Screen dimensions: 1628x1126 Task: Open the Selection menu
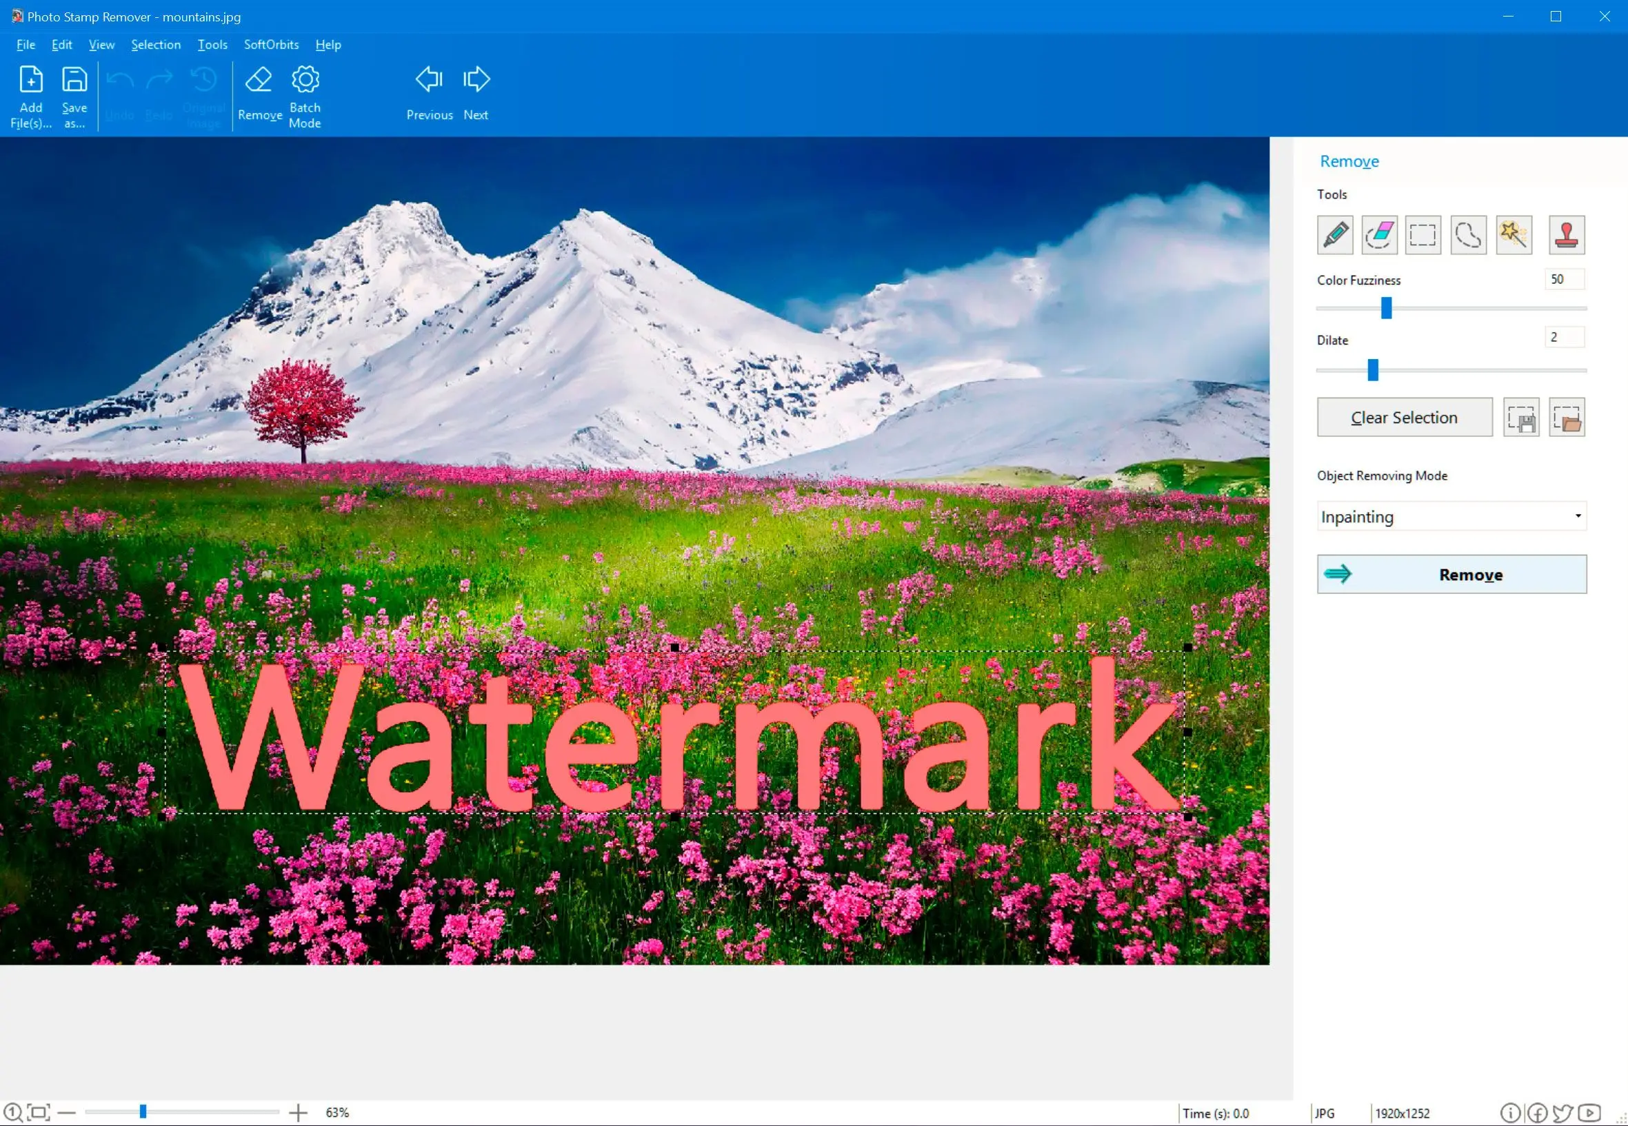(x=154, y=45)
